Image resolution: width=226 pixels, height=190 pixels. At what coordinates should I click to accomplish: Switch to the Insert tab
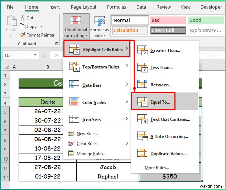[54, 7]
